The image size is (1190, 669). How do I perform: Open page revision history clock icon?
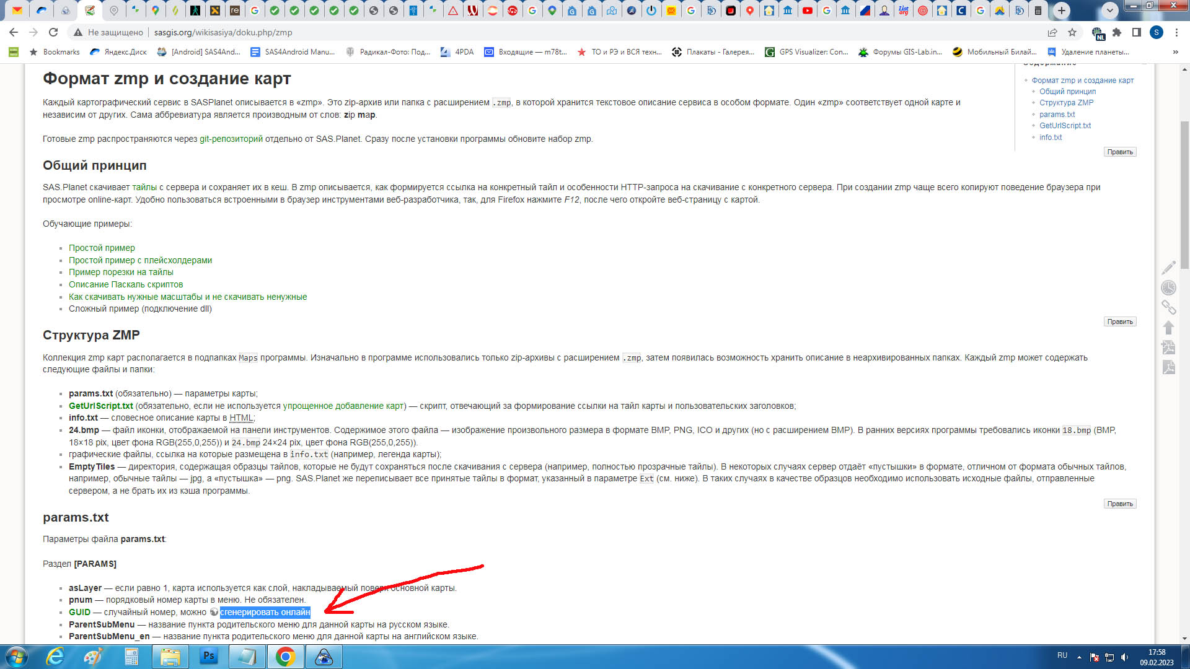pyautogui.click(x=1168, y=287)
